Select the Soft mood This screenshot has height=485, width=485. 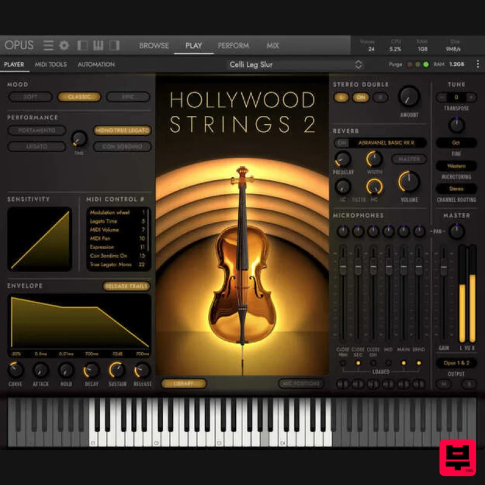(x=30, y=97)
